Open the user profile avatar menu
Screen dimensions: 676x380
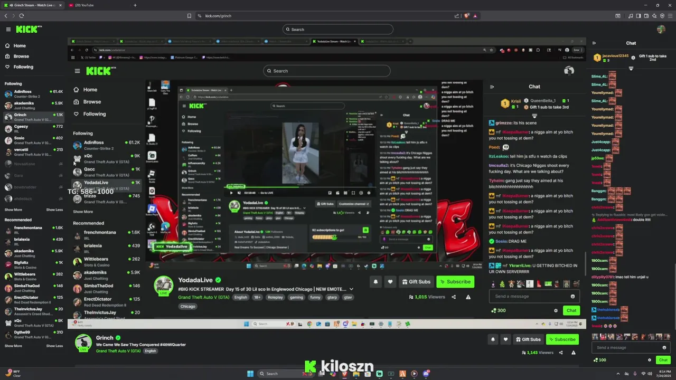coord(661,30)
